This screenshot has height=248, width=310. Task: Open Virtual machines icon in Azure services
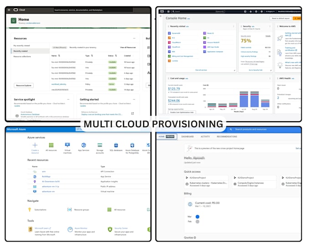(67, 145)
